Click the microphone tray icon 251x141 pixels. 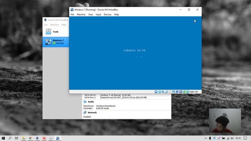point(210,138)
